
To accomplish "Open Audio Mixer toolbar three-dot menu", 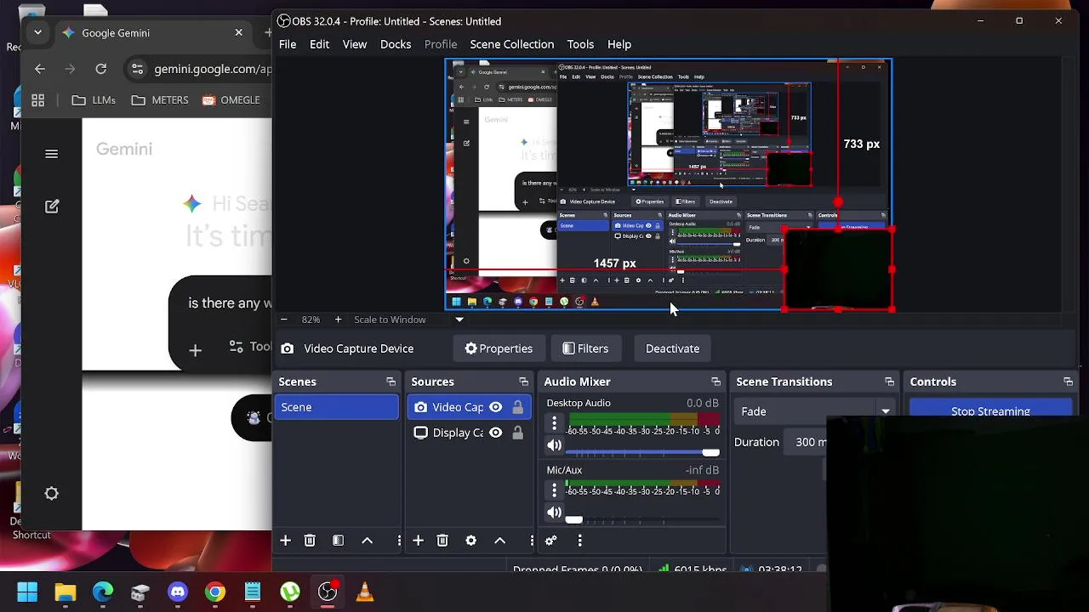I will pyautogui.click(x=579, y=541).
